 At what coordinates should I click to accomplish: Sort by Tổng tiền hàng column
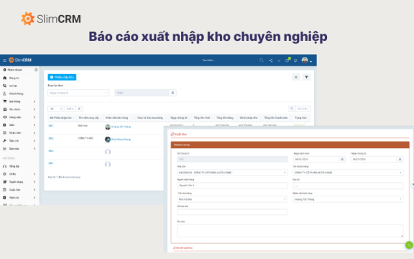pos(225,117)
